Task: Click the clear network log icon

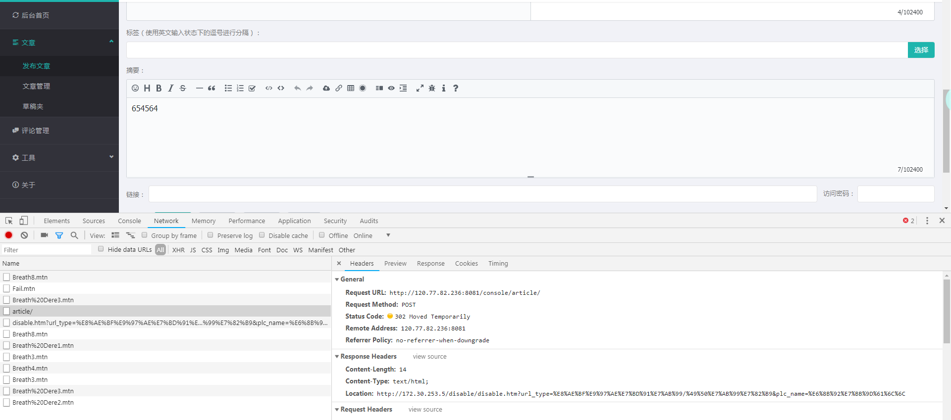Action: [x=24, y=235]
